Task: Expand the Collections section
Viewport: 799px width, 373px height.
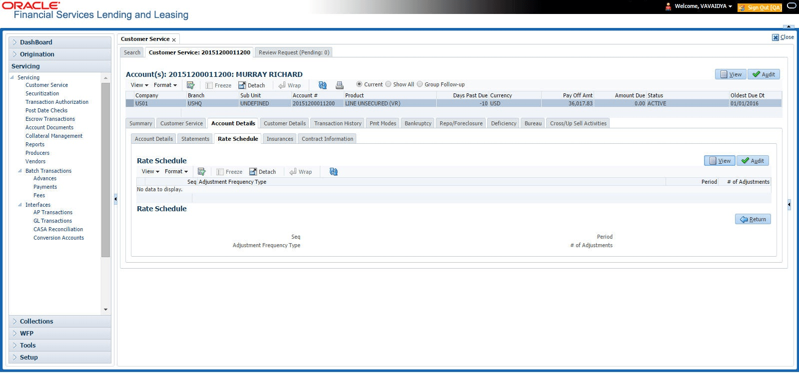Action: tap(60, 321)
